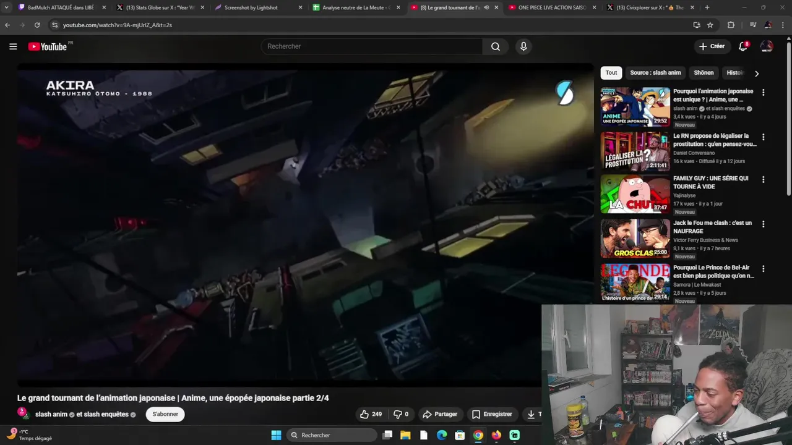
Task: Open 'FAMILY GUY : UNE SÉRIE' video title
Action: (x=711, y=182)
